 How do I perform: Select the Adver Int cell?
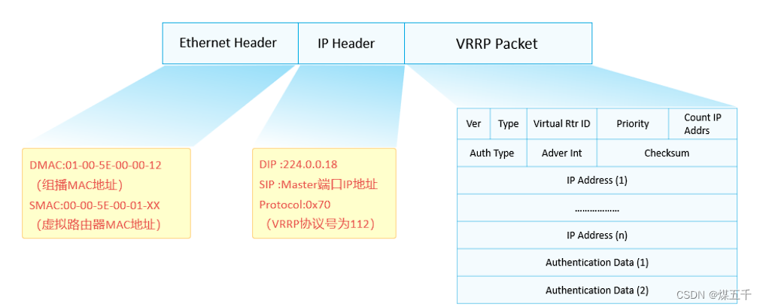click(562, 153)
